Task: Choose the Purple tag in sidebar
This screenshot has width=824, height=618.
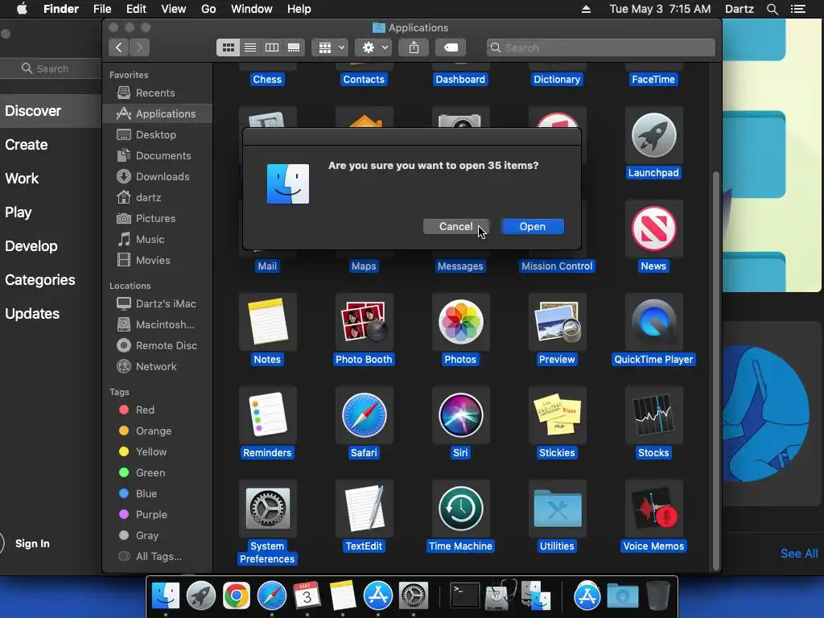Action: click(x=158, y=515)
